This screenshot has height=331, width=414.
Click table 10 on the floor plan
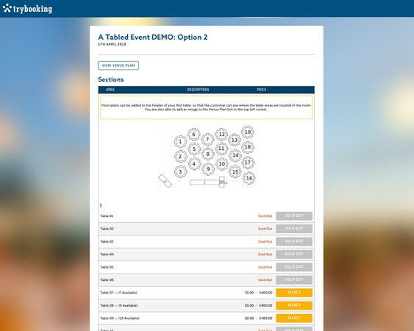222,164
